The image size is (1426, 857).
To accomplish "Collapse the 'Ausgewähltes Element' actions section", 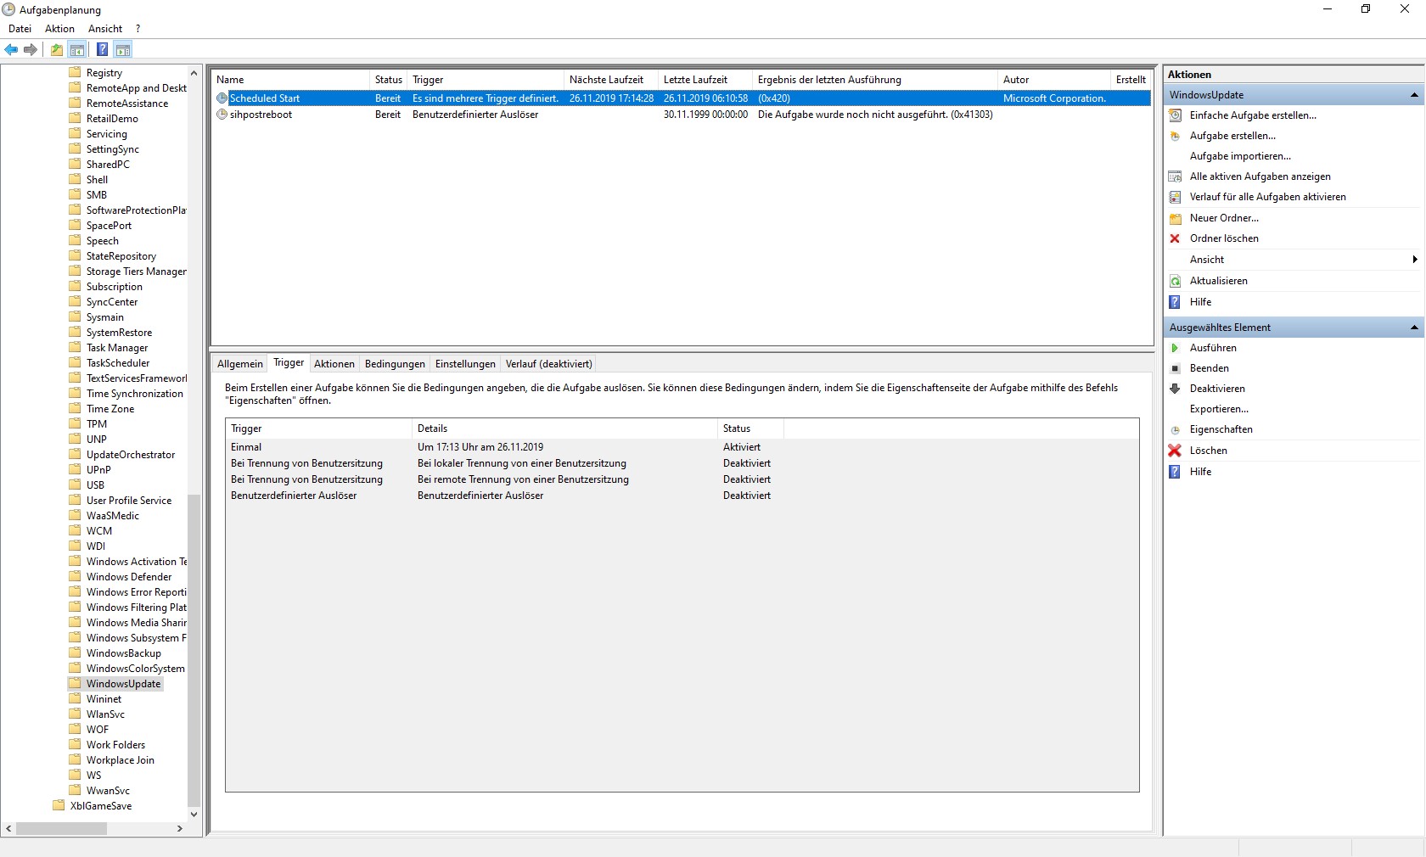I will [1414, 328].
